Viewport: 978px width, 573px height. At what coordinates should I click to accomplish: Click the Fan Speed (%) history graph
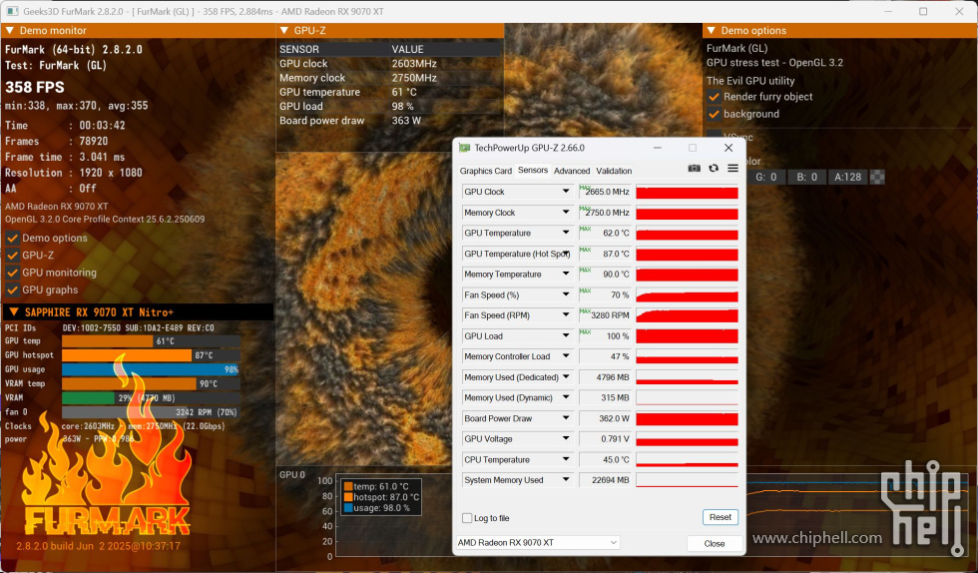coord(687,295)
